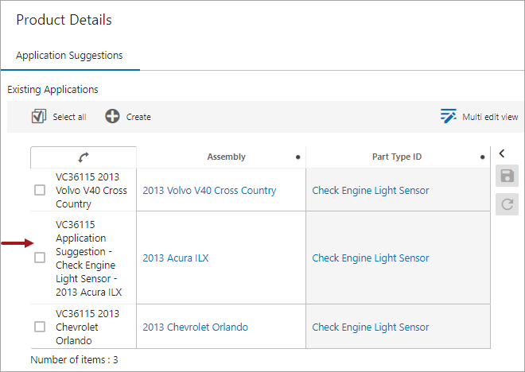
Task: Open the 2013 Chevrolet Orlando link
Action: pyautogui.click(x=196, y=327)
